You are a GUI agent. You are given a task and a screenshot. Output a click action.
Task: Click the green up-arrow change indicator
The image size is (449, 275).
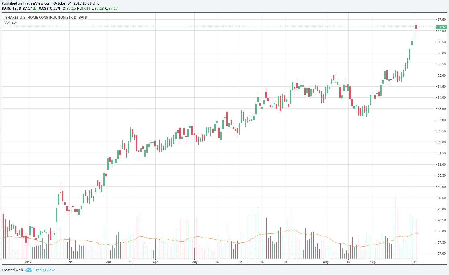pyautogui.click(x=34, y=9)
